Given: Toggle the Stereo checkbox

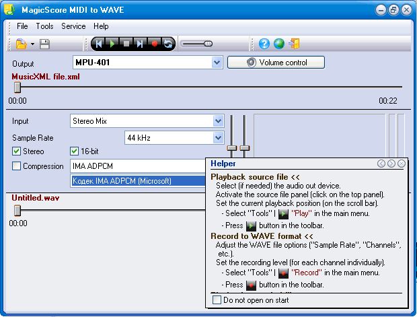Looking at the screenshot, I should click(x=17, y=151).
